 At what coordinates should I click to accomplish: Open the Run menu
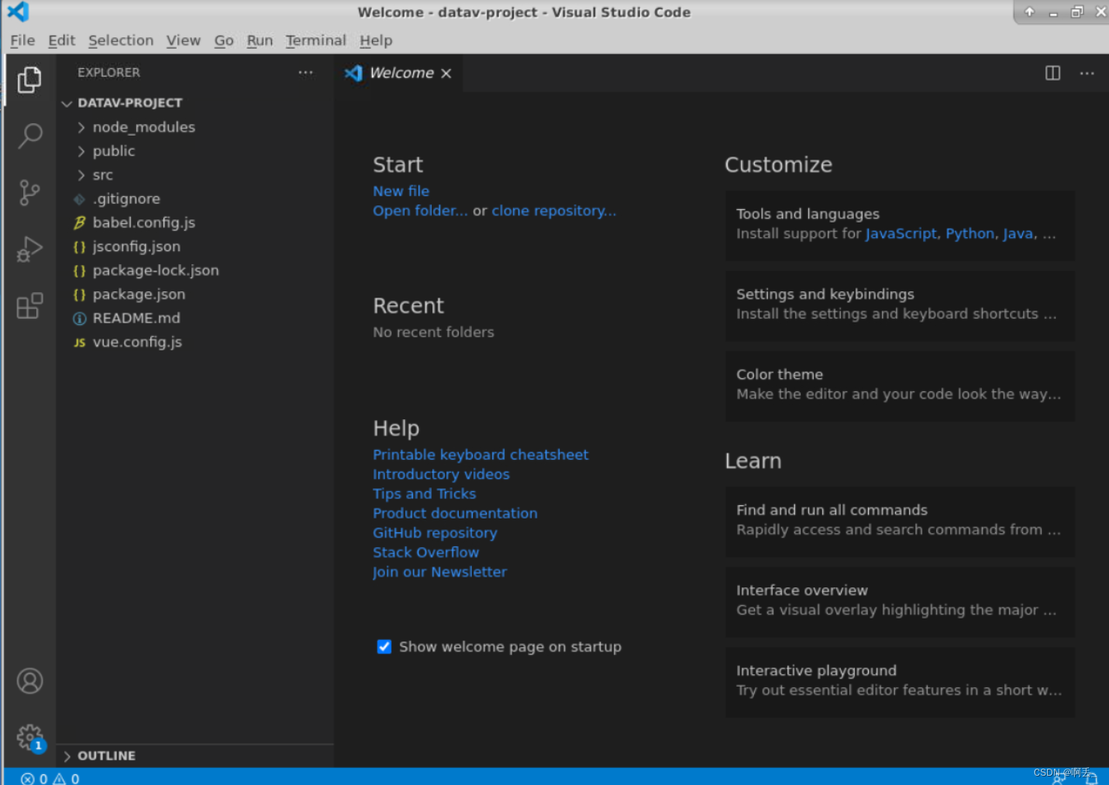click(x=260, y=40)
